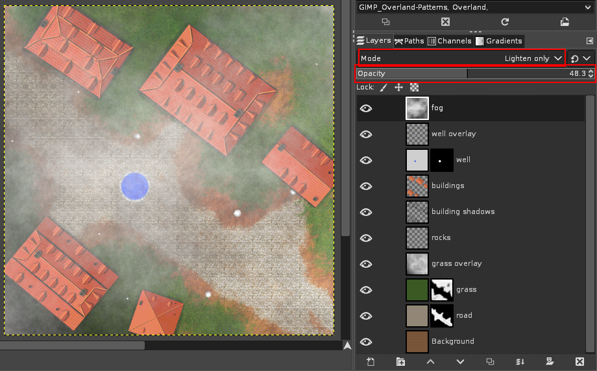The image size is (597, 371).
Task: Select the rocks layer name
Action: click(441, 237)
